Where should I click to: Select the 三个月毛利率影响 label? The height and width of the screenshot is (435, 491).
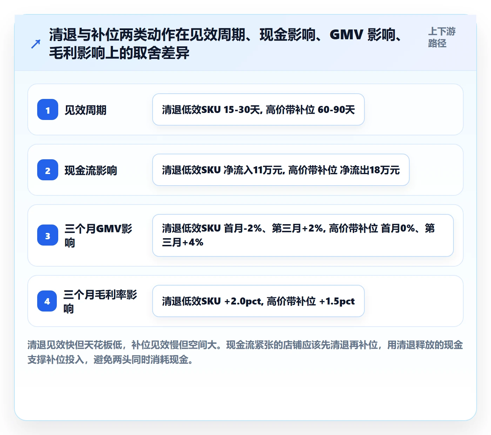pyautogui.click(x=100, y=301)
